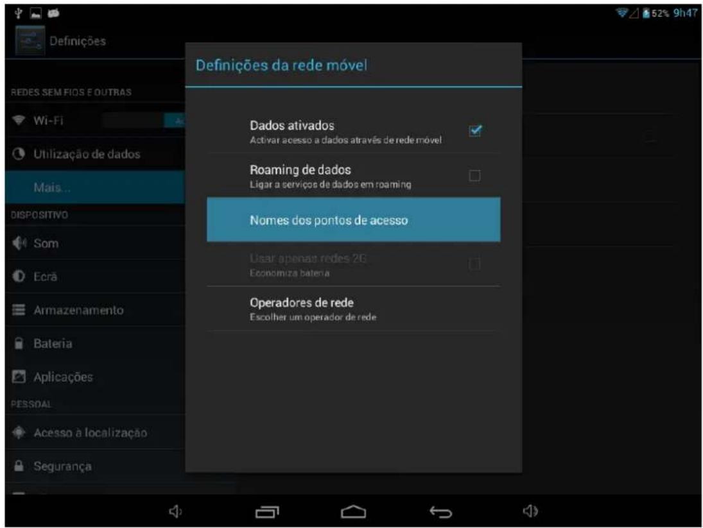This screenshot has height=528, width=703.
Task: Tap the Utilização de dados icon
Action: click(x=19, y=154)
